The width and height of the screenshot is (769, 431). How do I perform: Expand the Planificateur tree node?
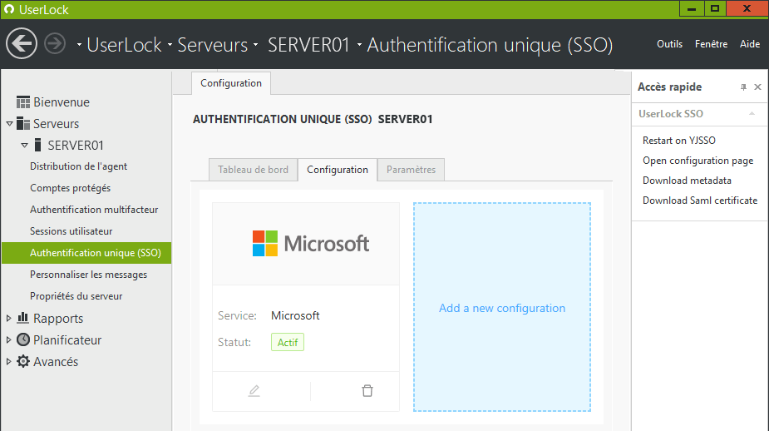(x=8, y=339)
